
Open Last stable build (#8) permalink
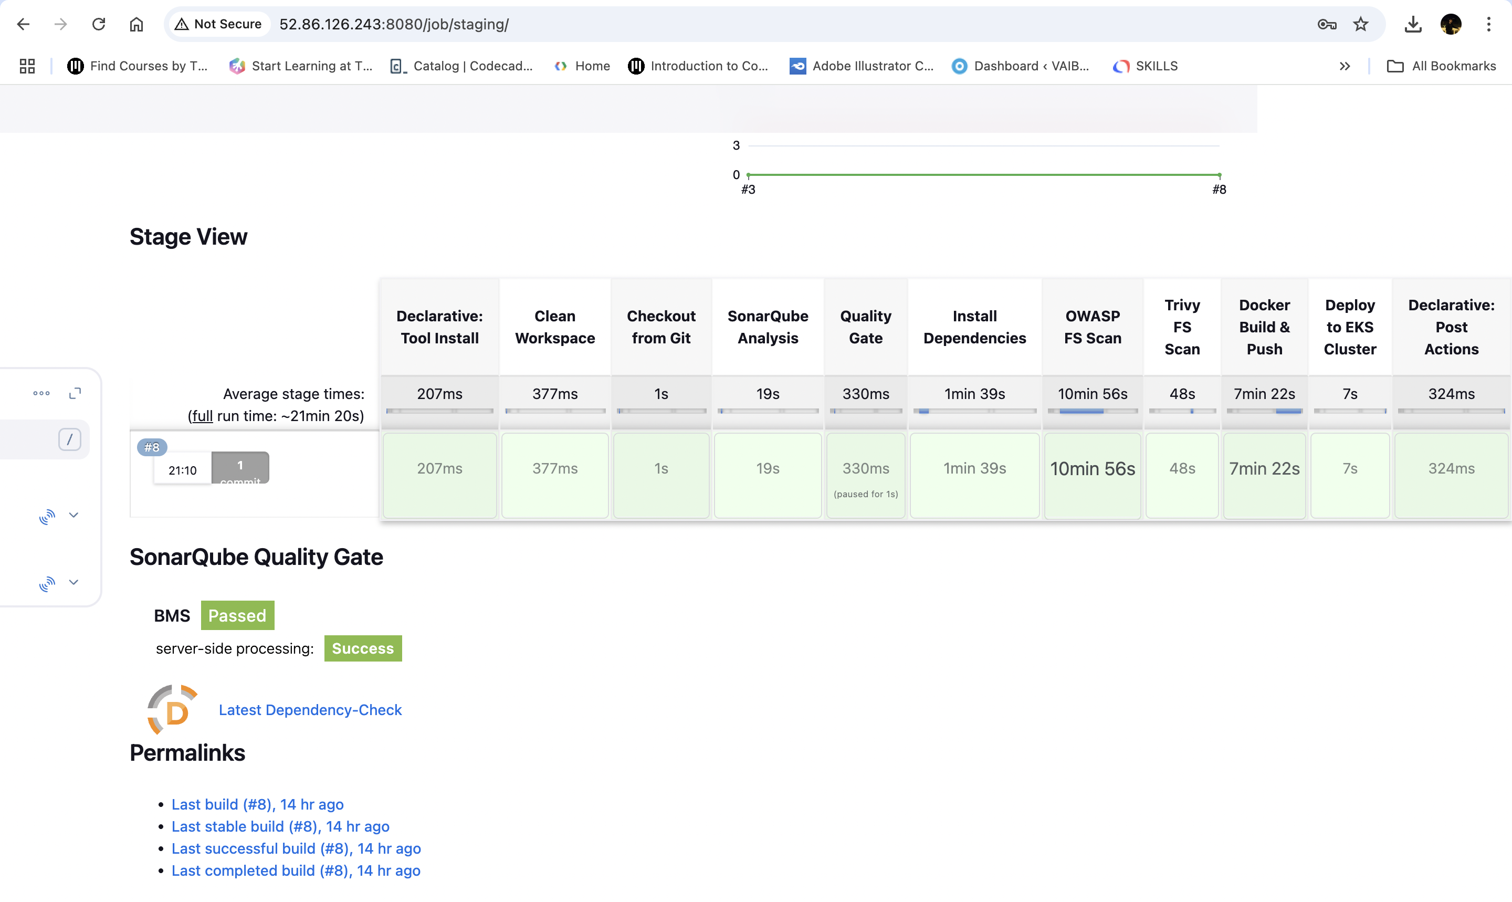(280, 826)
